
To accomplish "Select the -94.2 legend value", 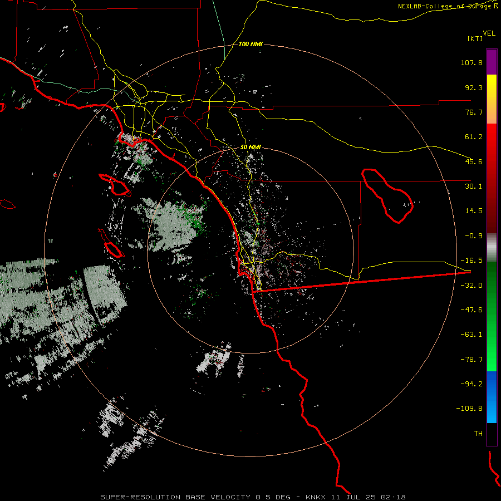I will tap(471, 384).
